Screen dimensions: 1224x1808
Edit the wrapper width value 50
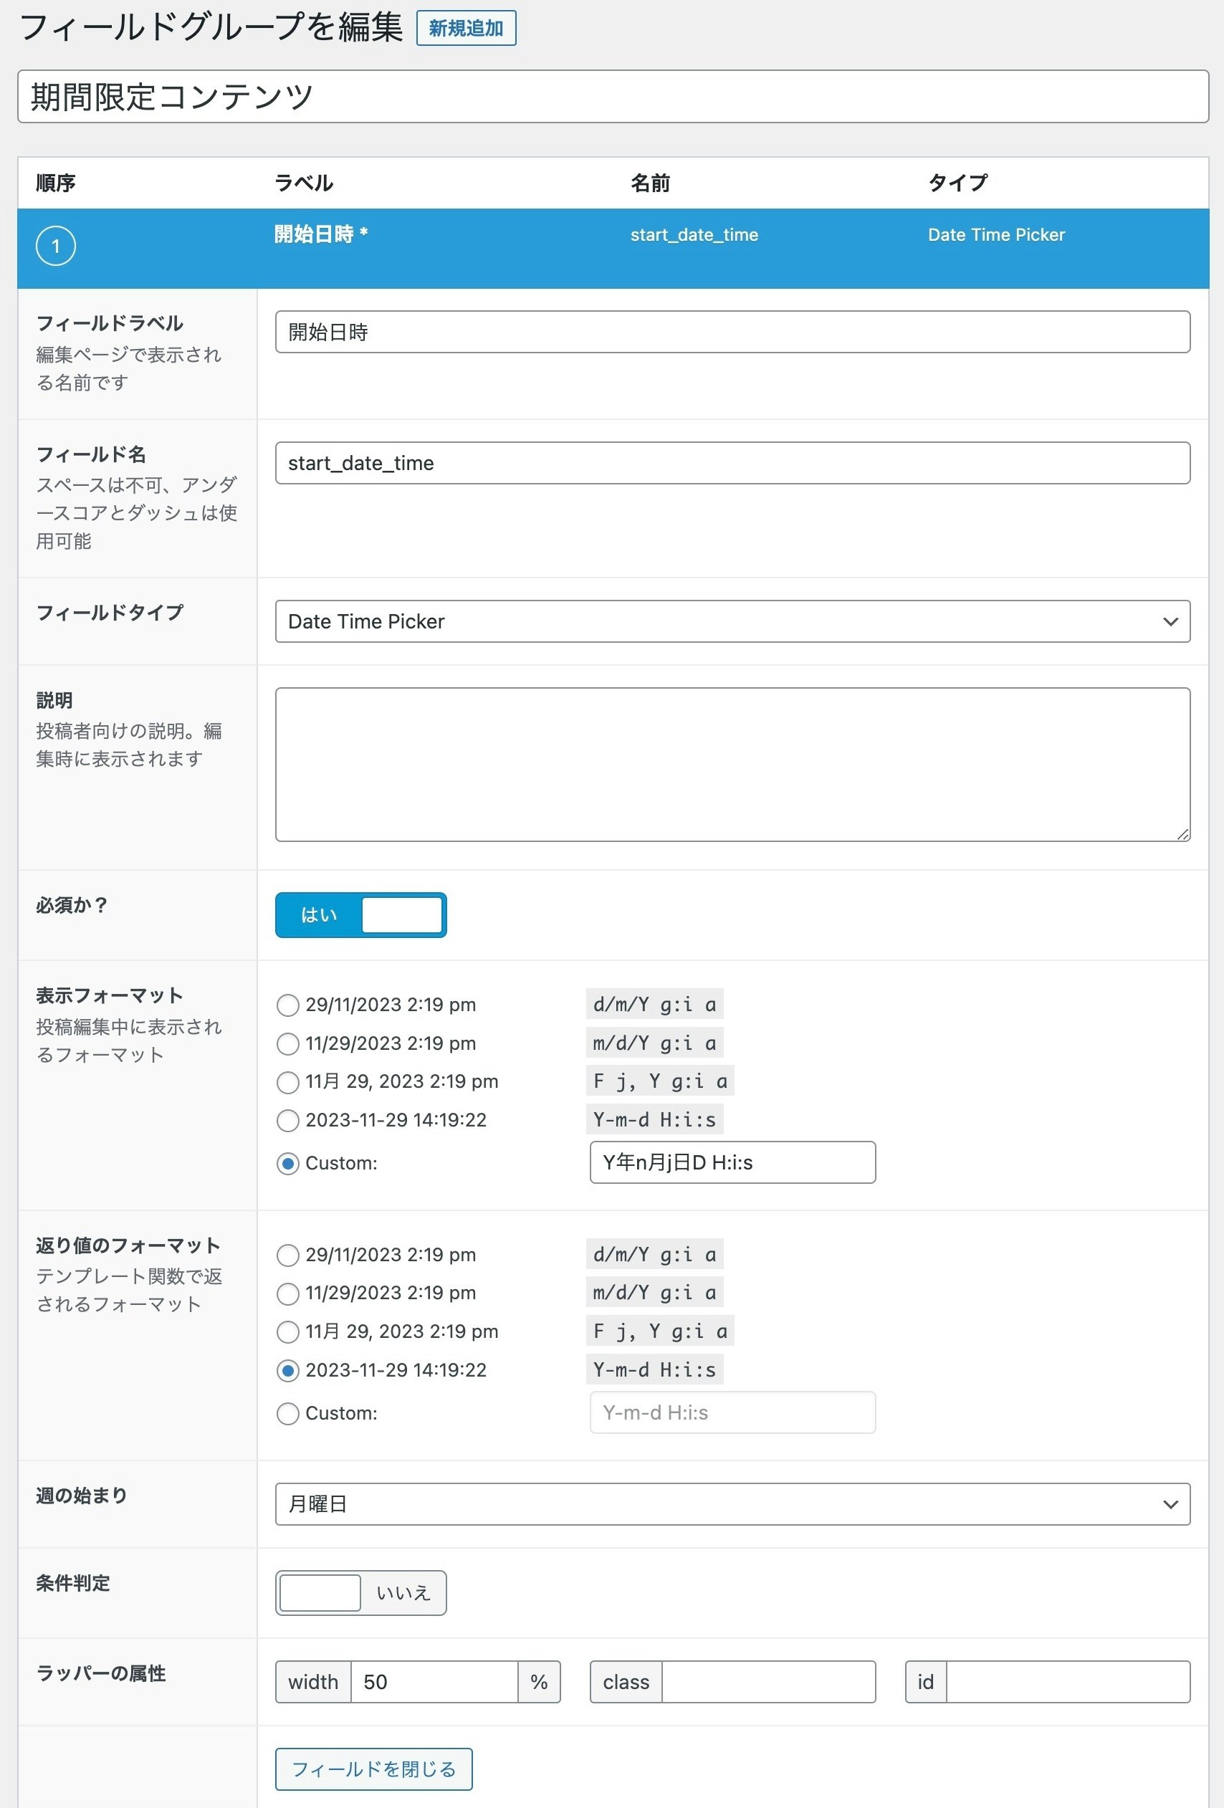pos(434,1682)
